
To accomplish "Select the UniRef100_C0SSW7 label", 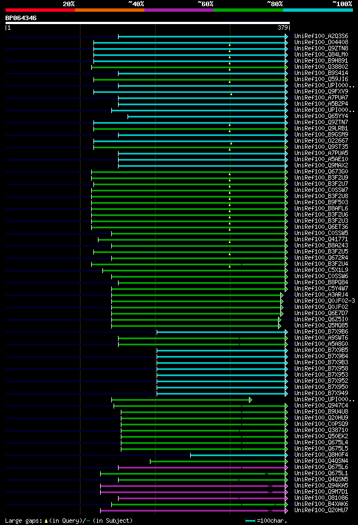I will pyautogui.click(x=321, y=190).
